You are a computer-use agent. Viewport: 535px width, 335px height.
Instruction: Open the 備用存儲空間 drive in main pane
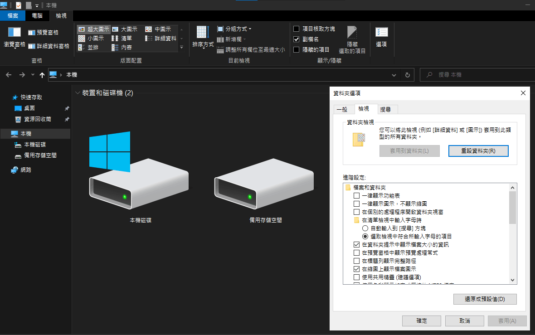pos(265,190)
